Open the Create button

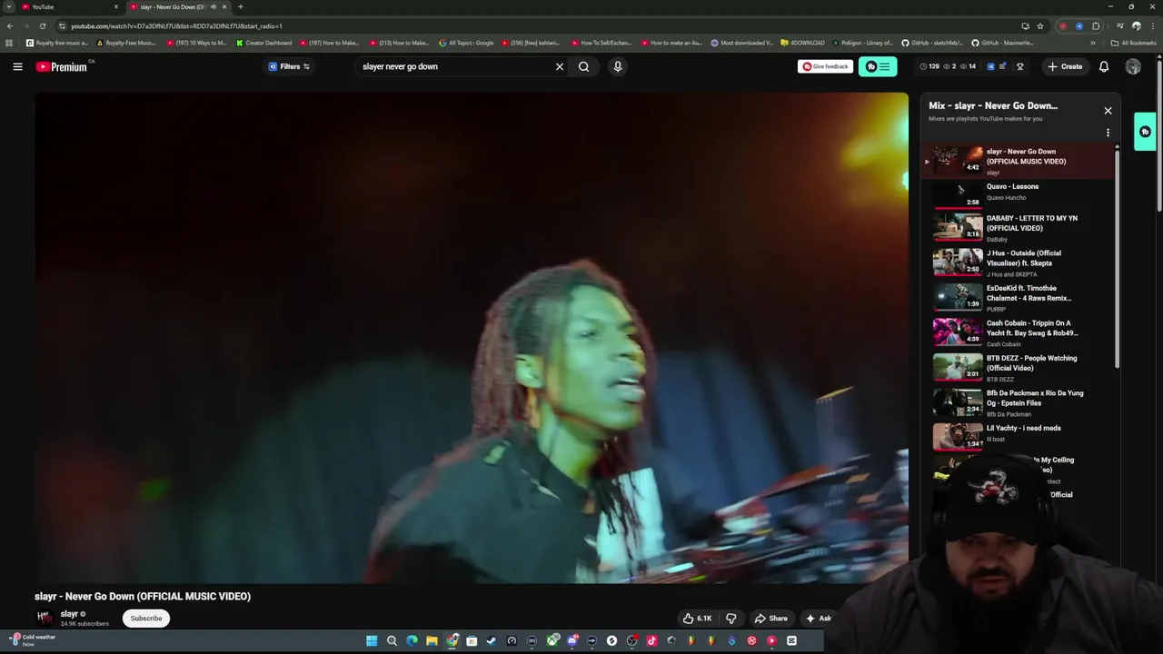coord(1065,66)
